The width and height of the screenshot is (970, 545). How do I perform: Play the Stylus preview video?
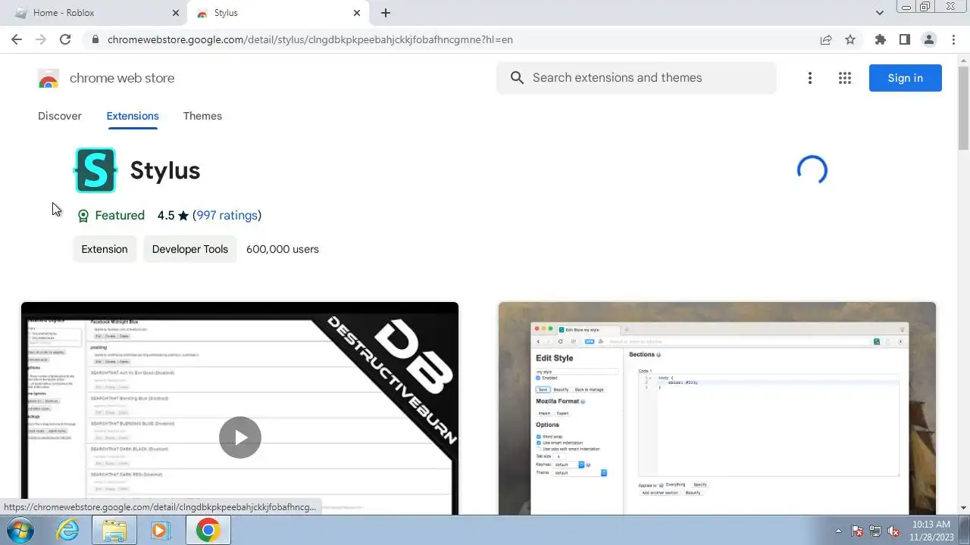click(x=239, y=438)
